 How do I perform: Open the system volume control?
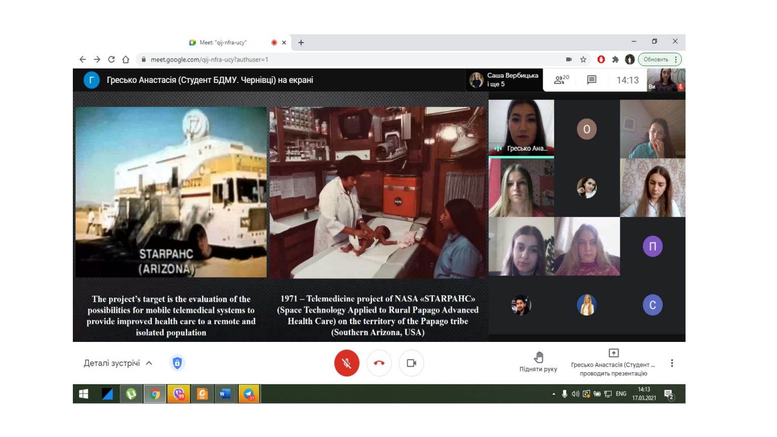(x=575, y=394)
